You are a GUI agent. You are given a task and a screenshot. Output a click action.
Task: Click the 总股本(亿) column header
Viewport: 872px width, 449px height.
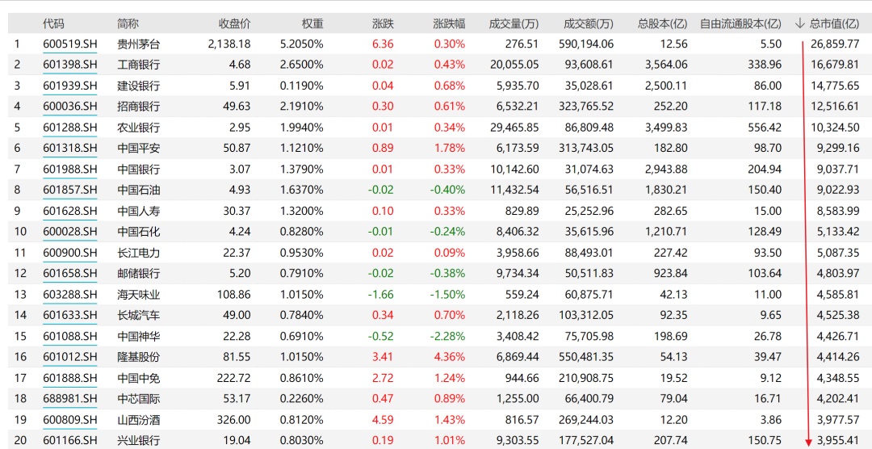pos(663,24)
